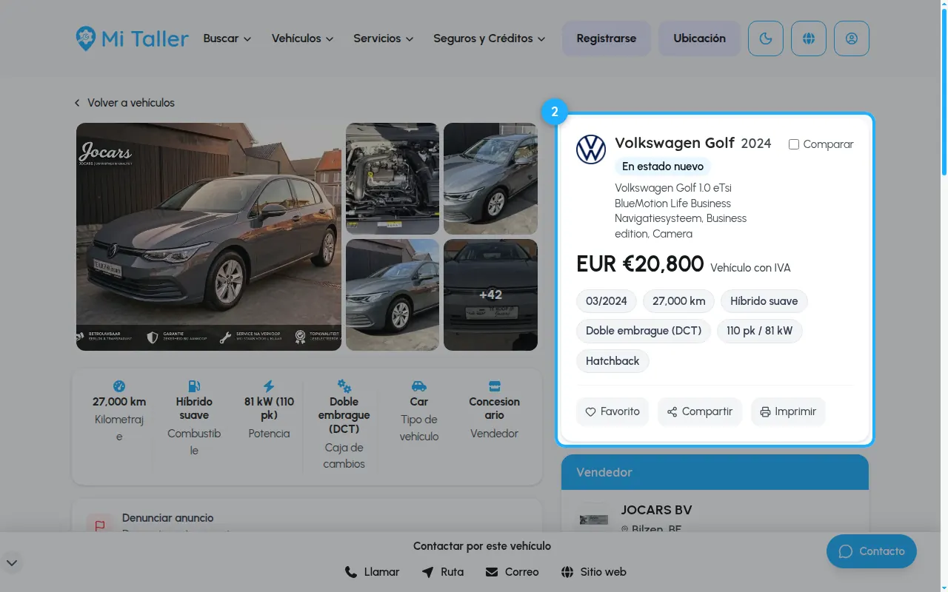Expand the Seguros y Créditos dropdown menu
This screenshot has width=948, height=592.
tap(490, 38)
